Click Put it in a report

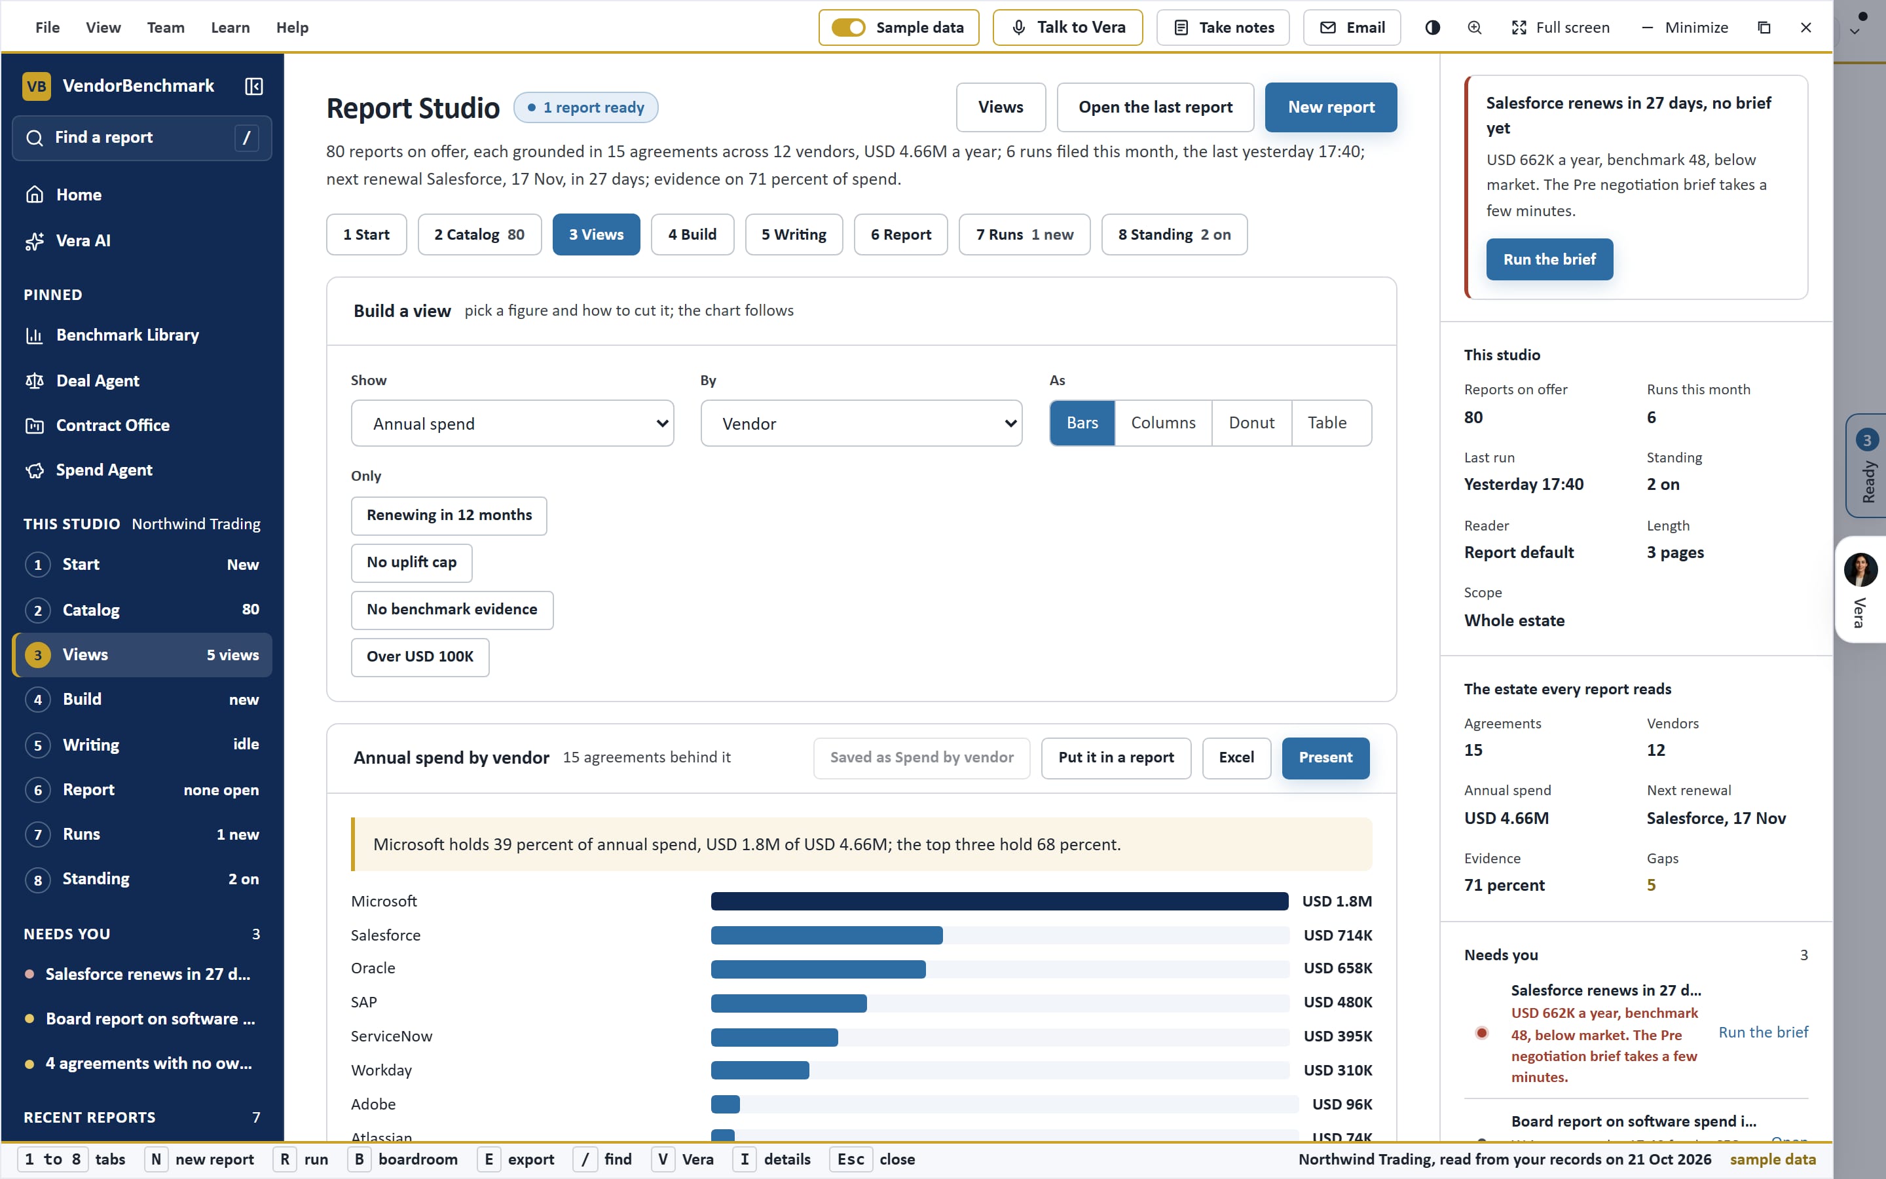[x=1116, y=758]
